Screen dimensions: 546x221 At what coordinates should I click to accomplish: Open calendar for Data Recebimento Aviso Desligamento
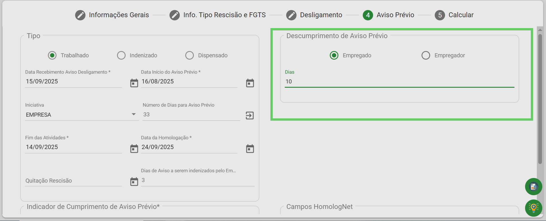pyautogui.click(x=134, y=83)
